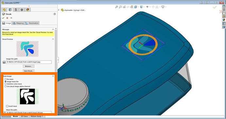Viewport: 226px width, 119px height.
Task: Click Zoom to Area tool
Action: click(x=120, y=7)
